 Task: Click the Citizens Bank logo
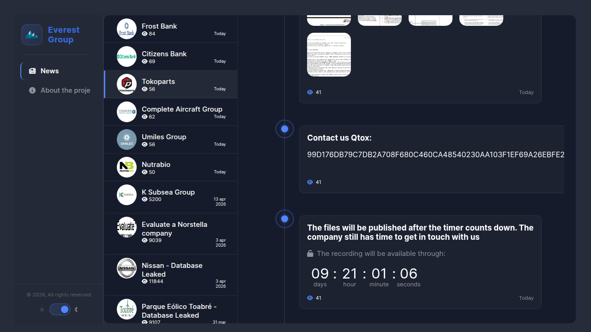(127, 57)
